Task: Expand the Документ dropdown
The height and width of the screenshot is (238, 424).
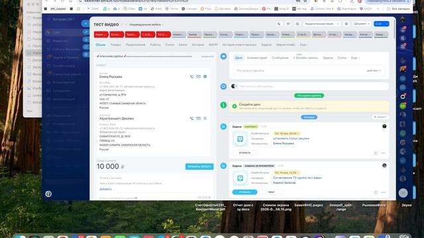Action: (x=362, y=24)
